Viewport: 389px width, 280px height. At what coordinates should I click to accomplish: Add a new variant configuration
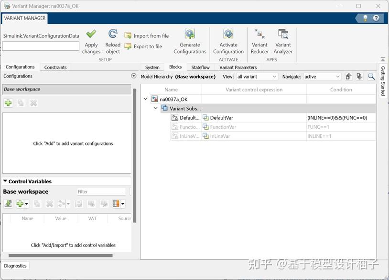coord(8,103)
